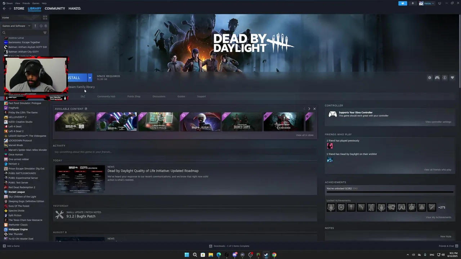Screen dimensions: 461x259
Task: Select HELLDIVERS 2 in the library list
Action: (x=17, y=117)
